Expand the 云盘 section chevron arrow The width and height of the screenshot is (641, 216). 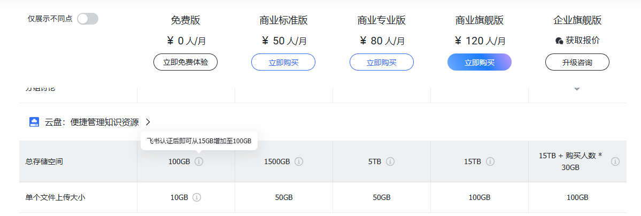click(148, 122)
